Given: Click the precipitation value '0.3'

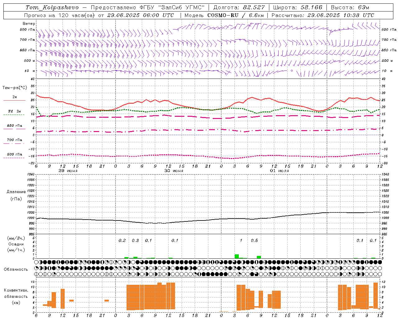Looking at the screenshot, I should point(135,240).
